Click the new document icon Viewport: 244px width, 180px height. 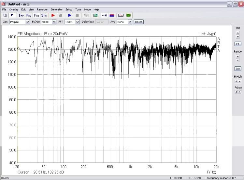point(5,15)
